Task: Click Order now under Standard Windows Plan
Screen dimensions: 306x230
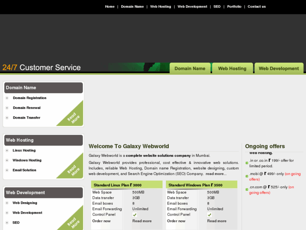Action: tap(176, 221)
